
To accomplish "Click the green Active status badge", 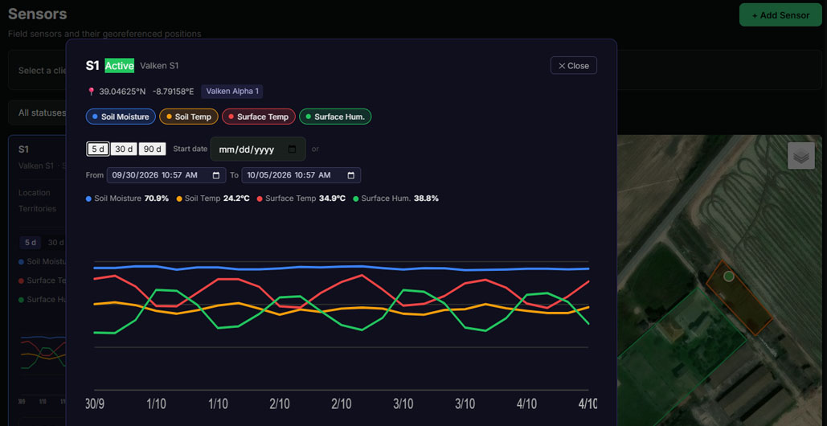I will click(x=119, y=66).
